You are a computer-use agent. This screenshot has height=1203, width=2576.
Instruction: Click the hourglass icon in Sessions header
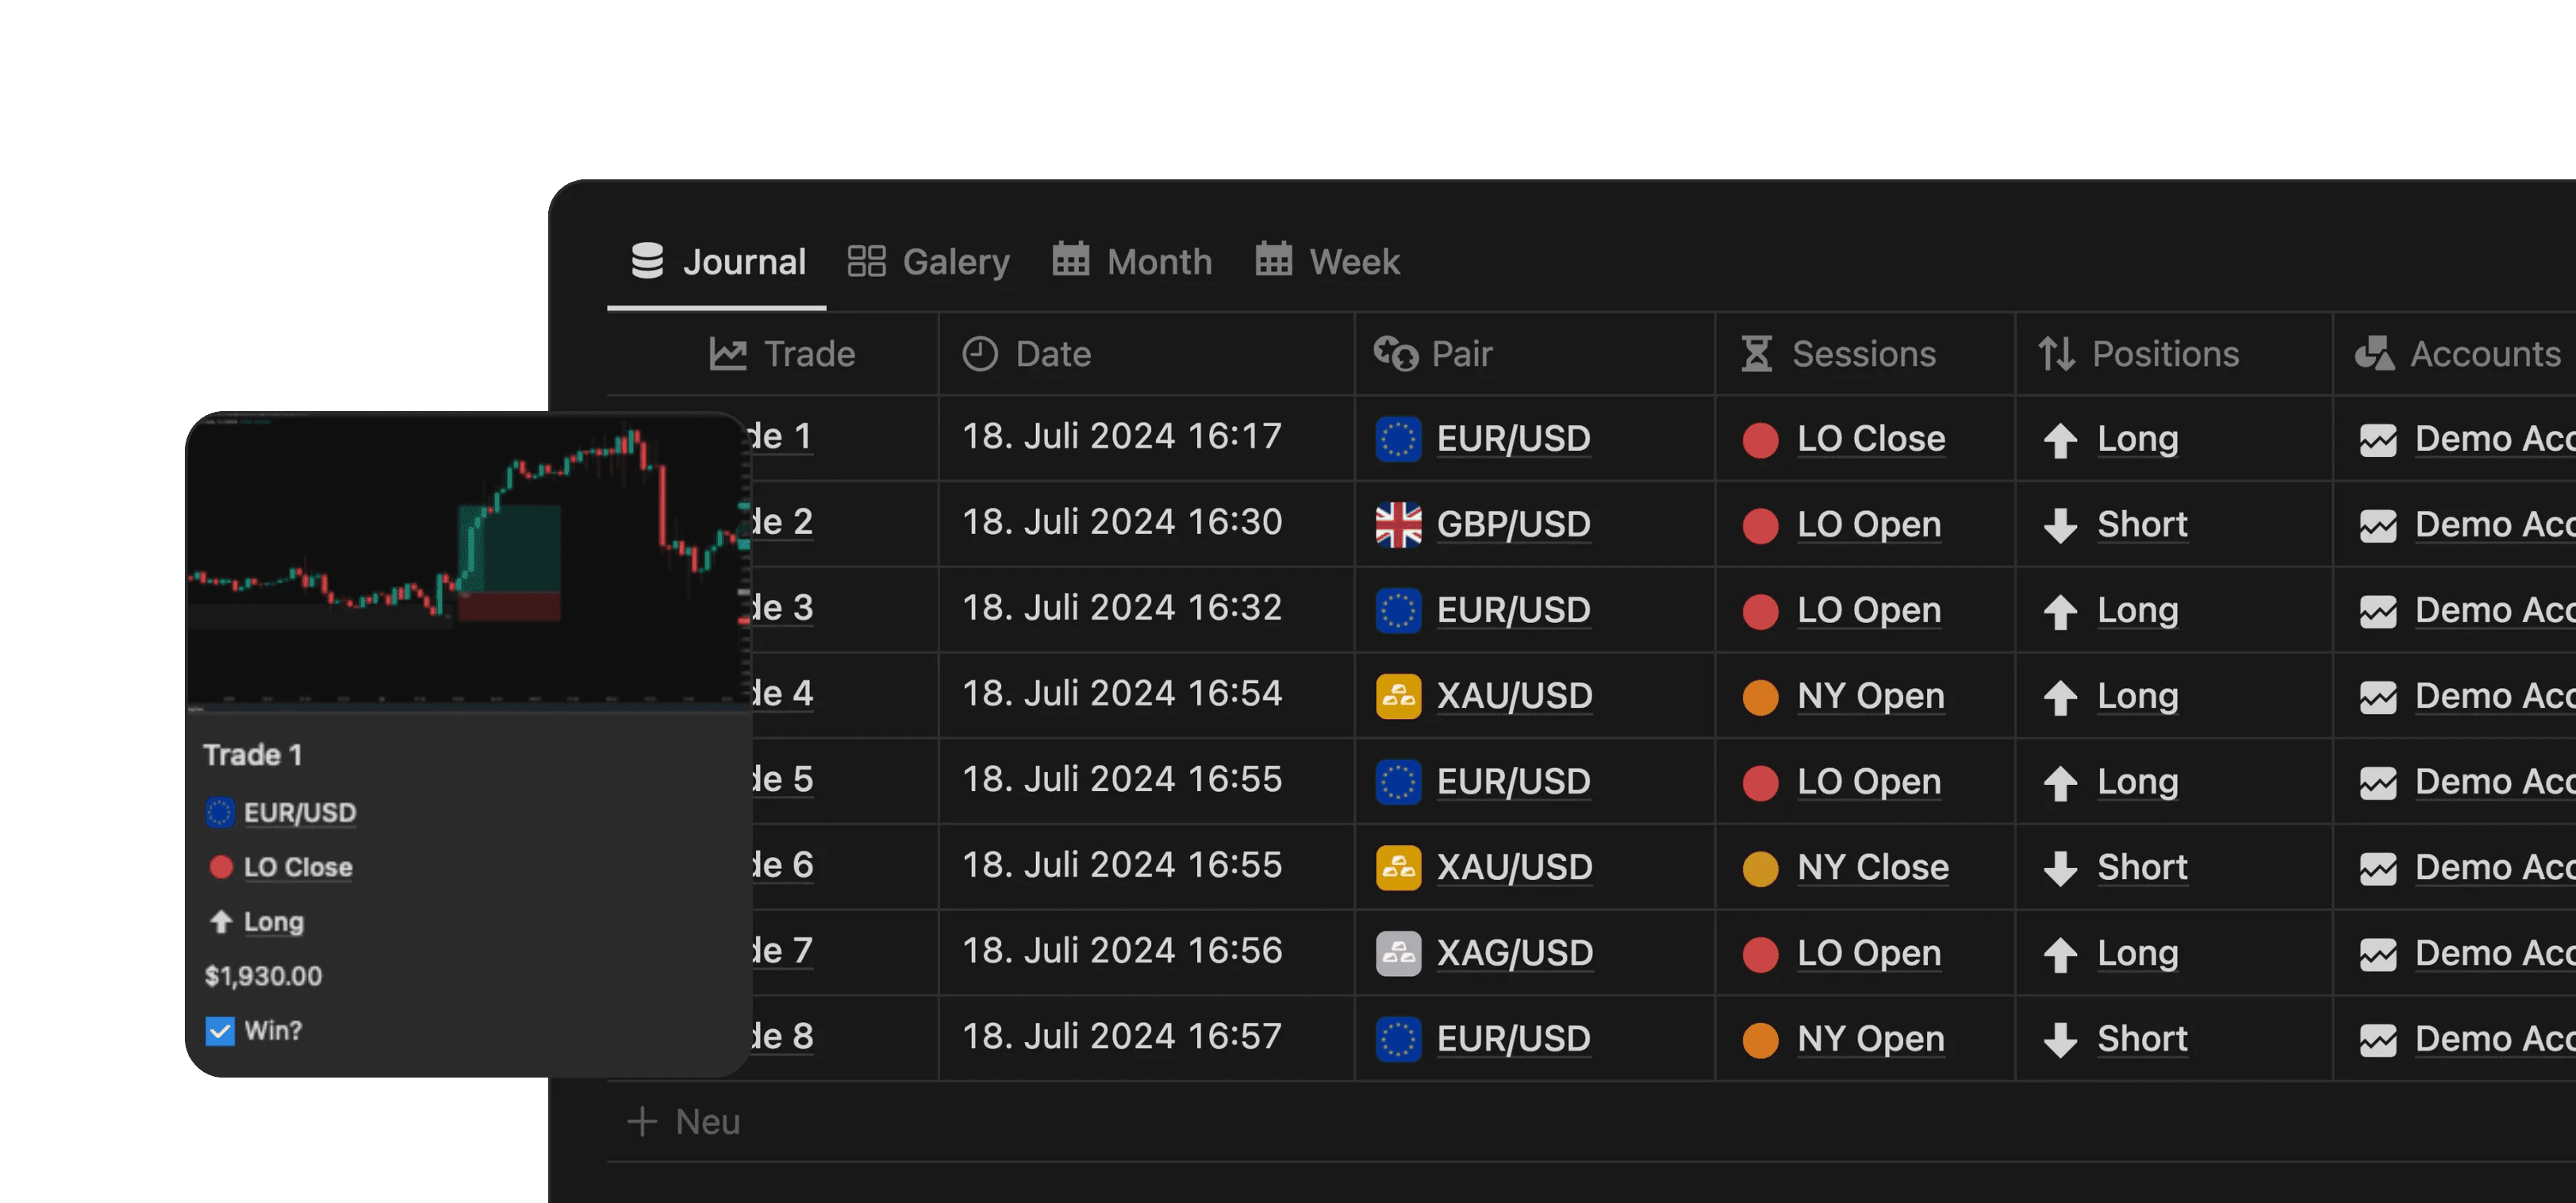[x=1757, y=354]
